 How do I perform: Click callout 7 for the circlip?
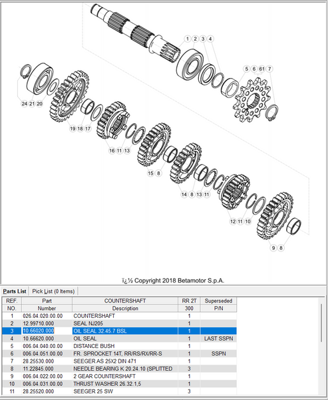click(x=269, y=69)
